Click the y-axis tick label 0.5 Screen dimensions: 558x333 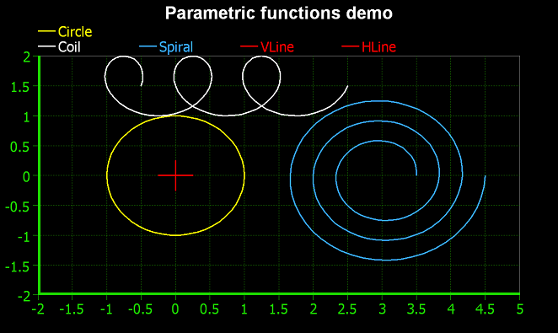20,147
